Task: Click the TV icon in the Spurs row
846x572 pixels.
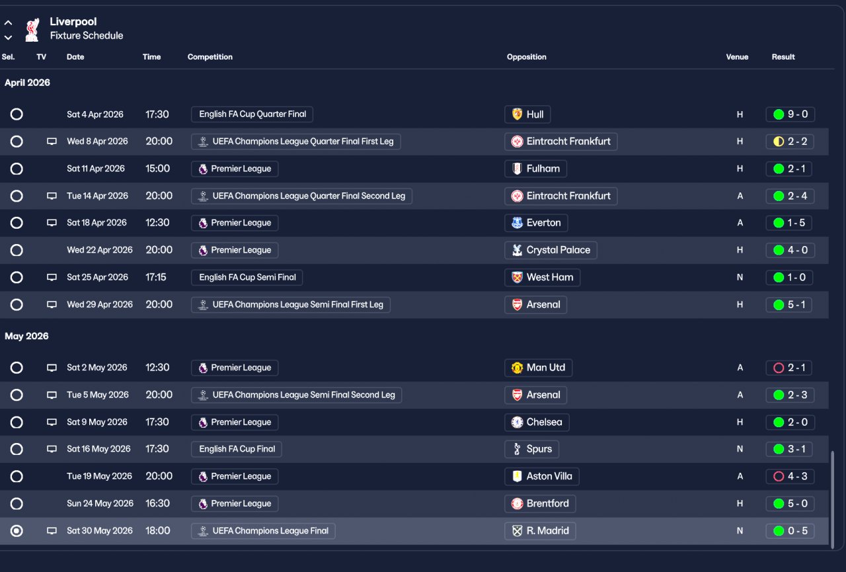Action: (x=52, y=449)
